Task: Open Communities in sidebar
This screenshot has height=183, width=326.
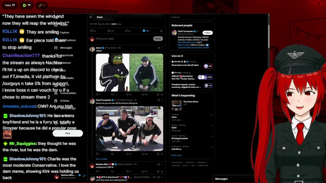Action: tap(65, 93)
